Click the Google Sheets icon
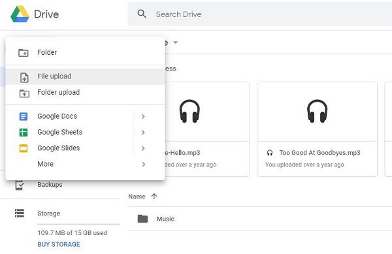The height and width of the screenshot is (254, 392). [24, 133]
